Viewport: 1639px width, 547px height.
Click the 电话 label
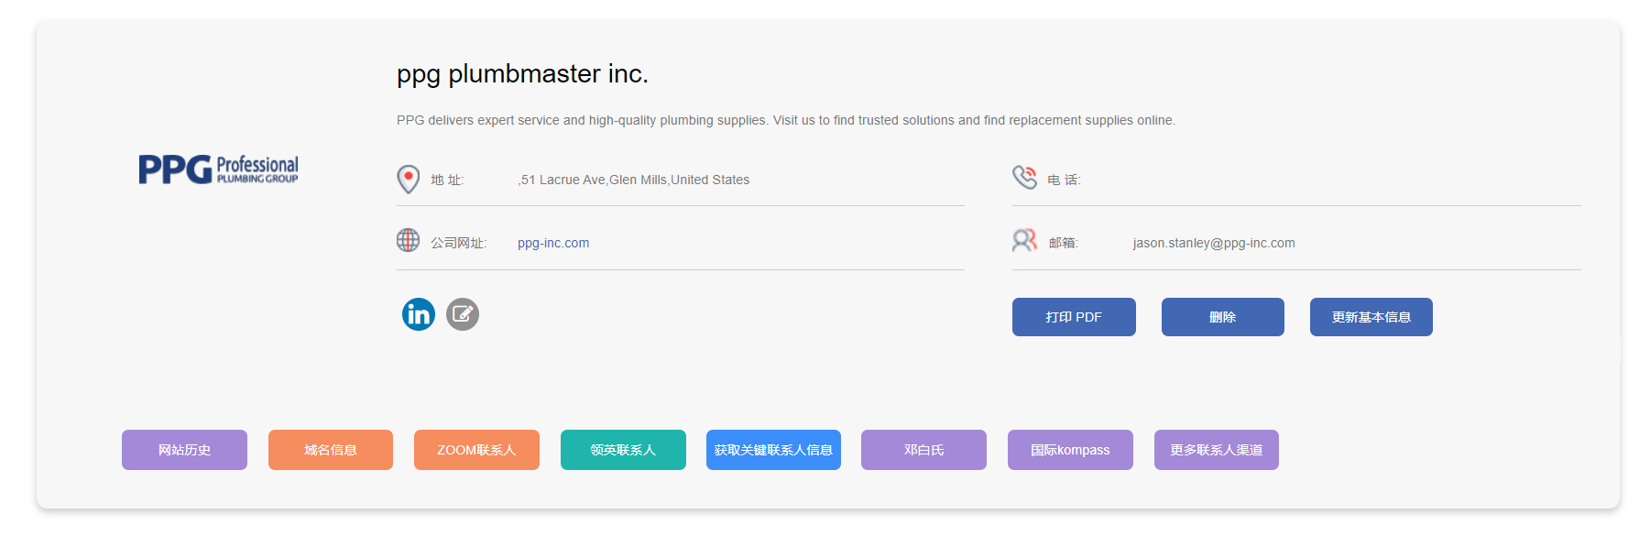[x=1064, y=180]
